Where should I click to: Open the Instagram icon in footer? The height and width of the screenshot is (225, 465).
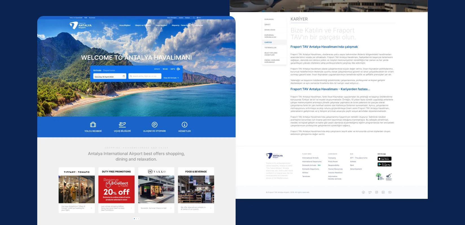(376, 192)
